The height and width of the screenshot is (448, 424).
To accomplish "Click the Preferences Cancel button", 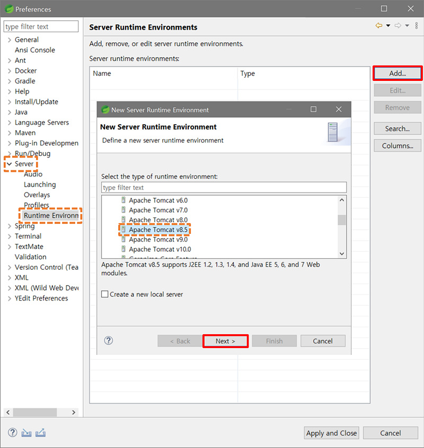I will click(391, 433).
